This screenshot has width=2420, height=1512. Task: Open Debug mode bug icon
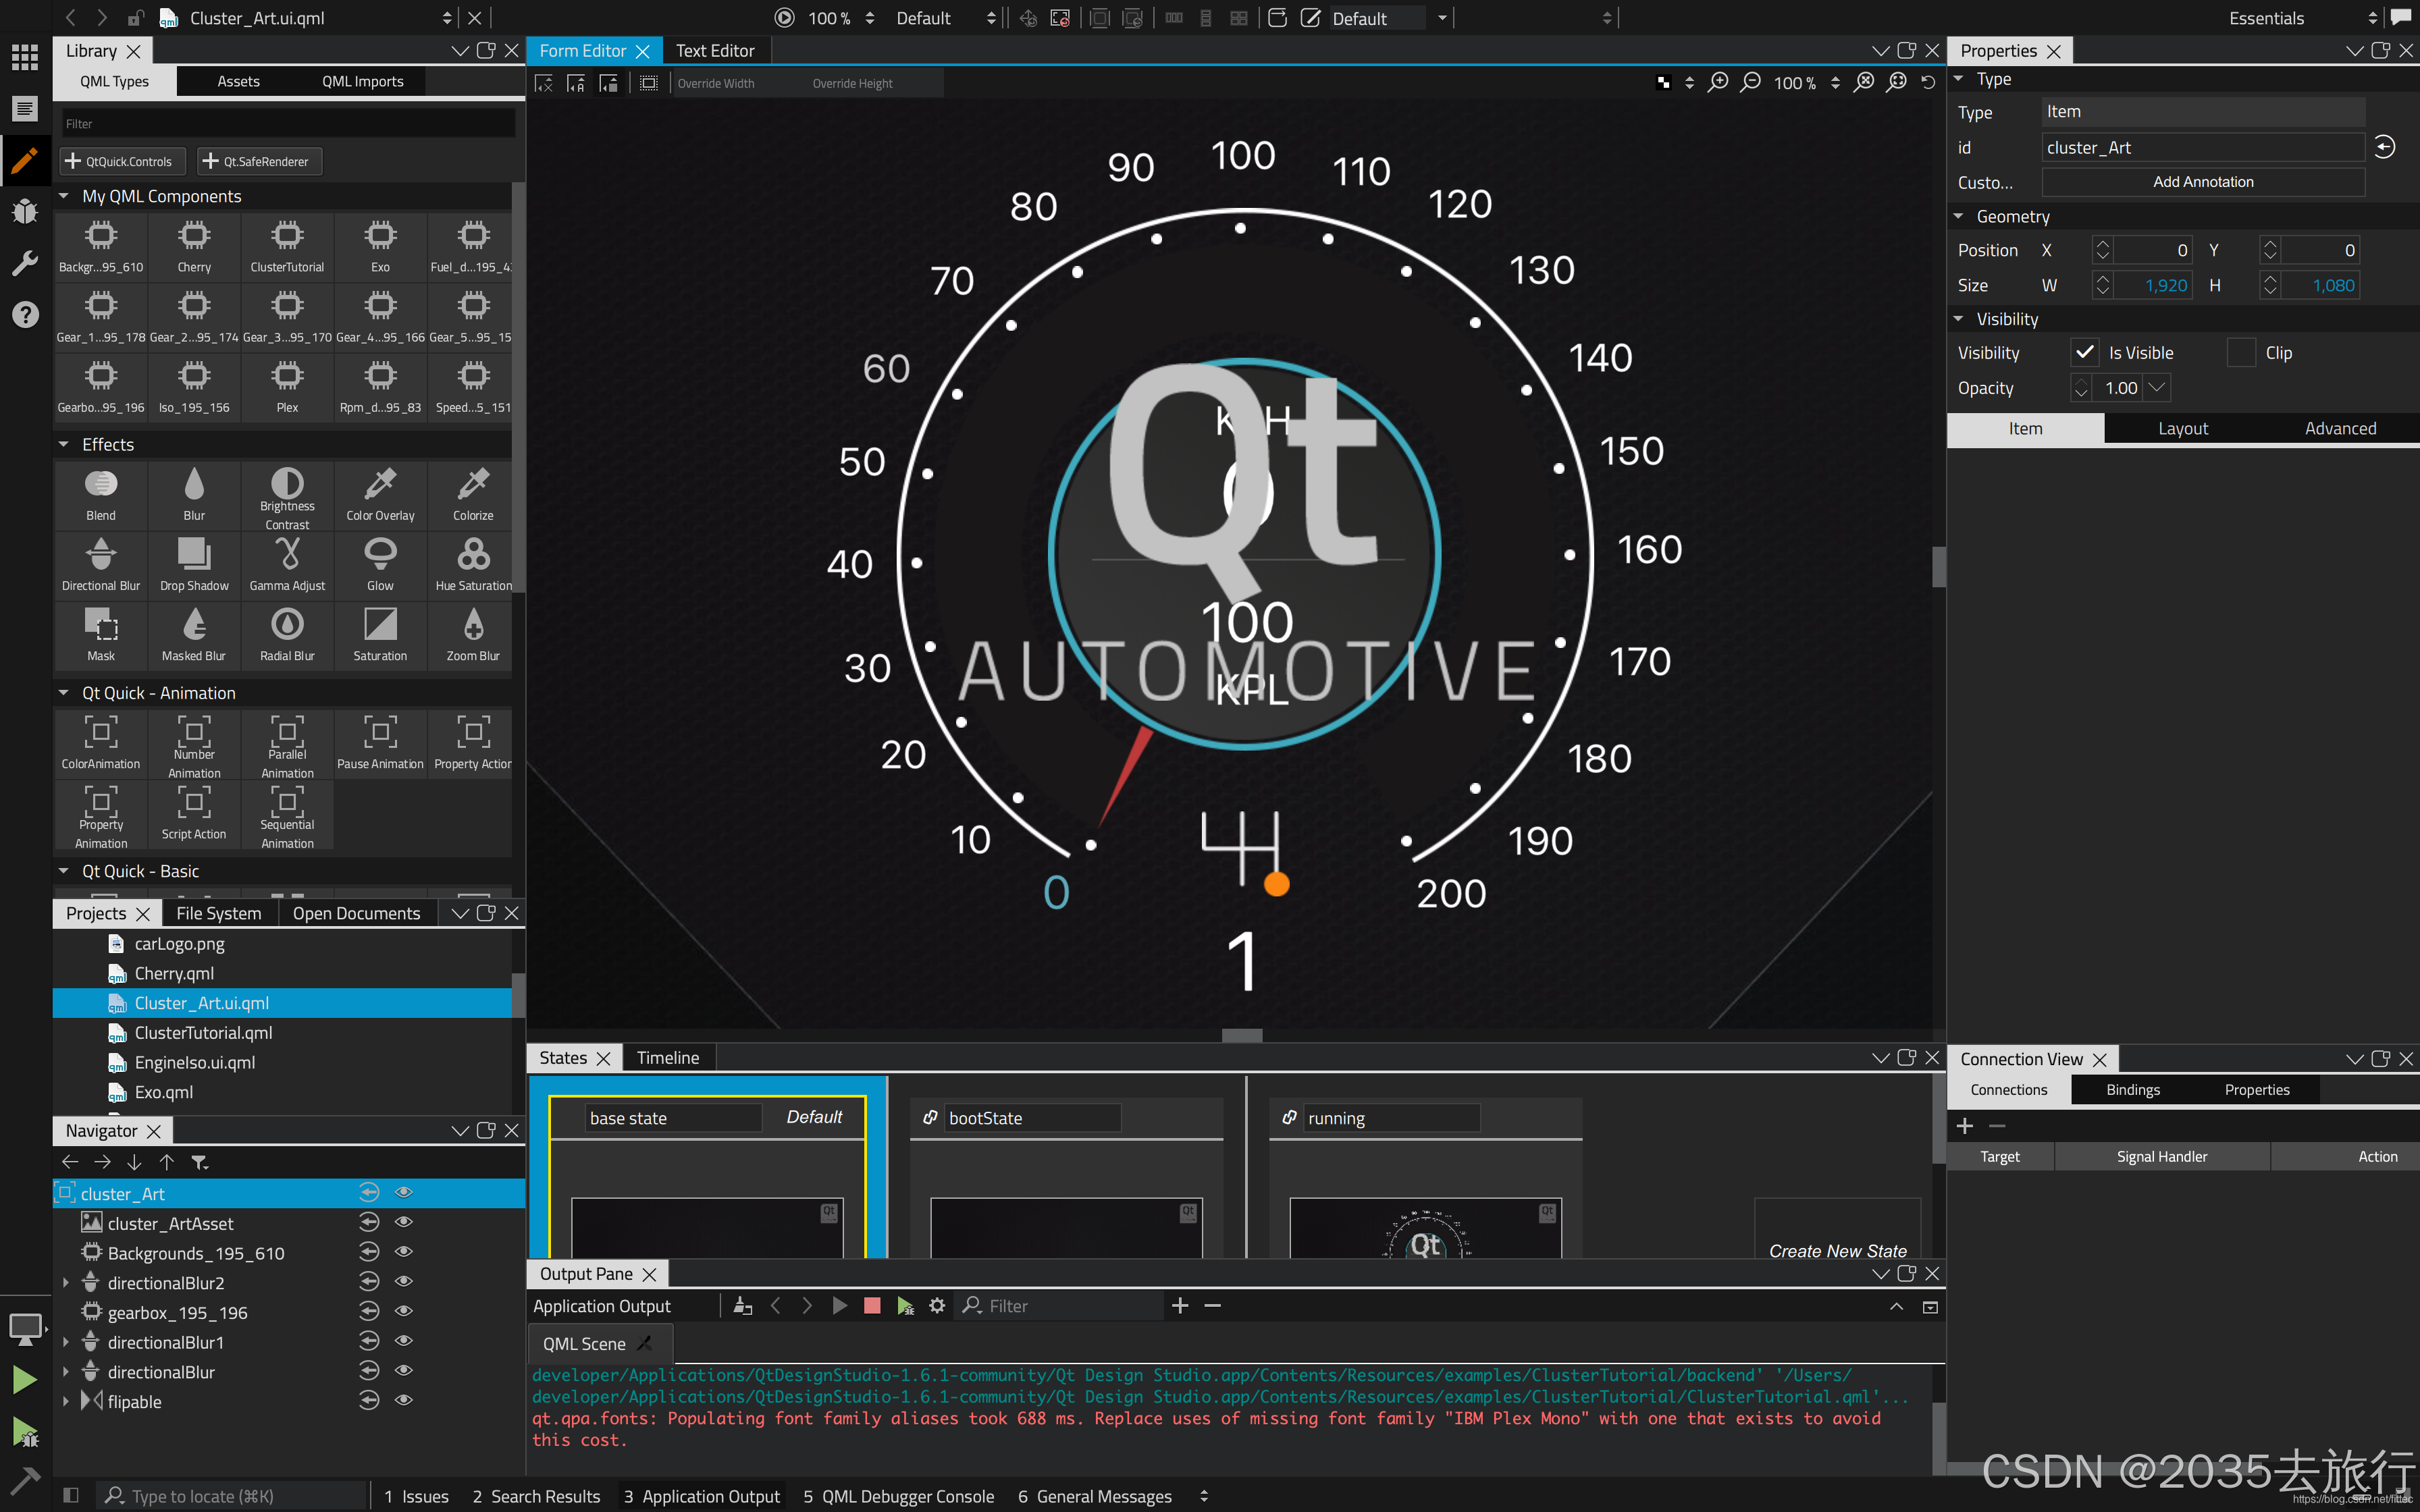point(25,211)
